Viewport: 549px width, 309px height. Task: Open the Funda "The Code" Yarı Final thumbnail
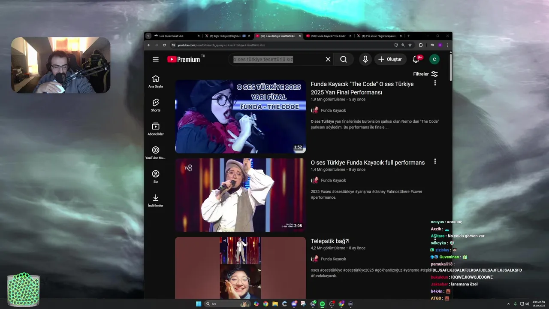[240, 116]
